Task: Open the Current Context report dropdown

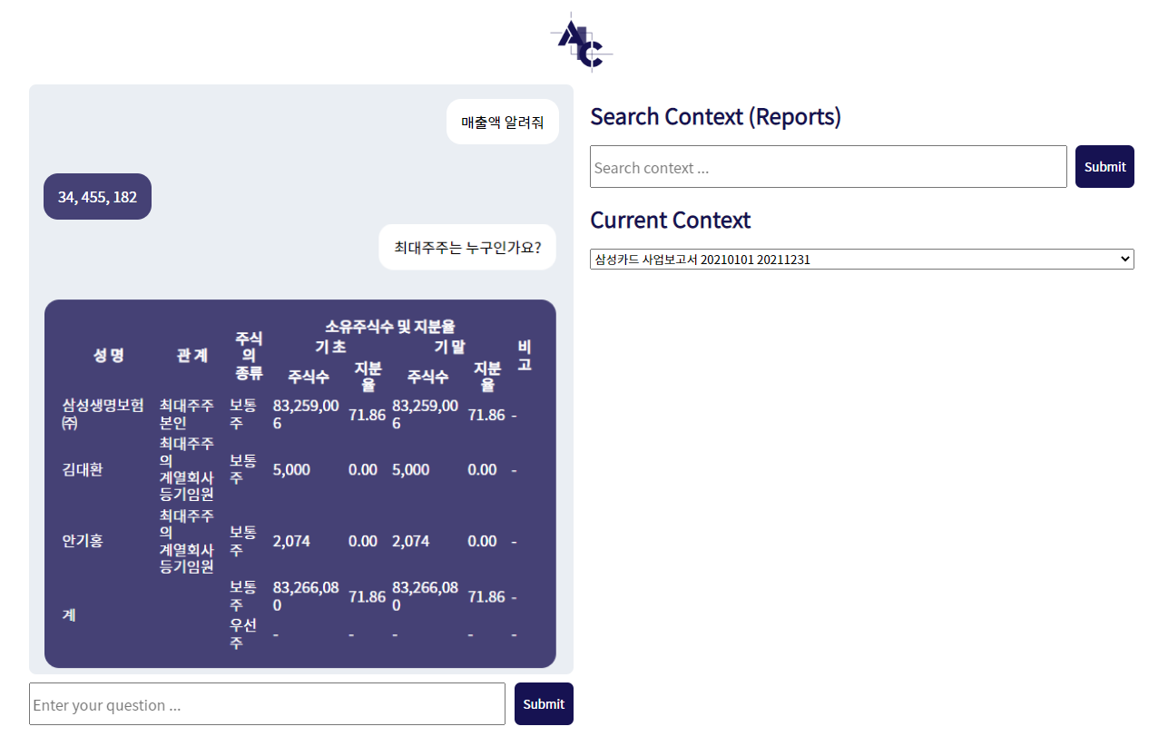Action: [861, 260]
